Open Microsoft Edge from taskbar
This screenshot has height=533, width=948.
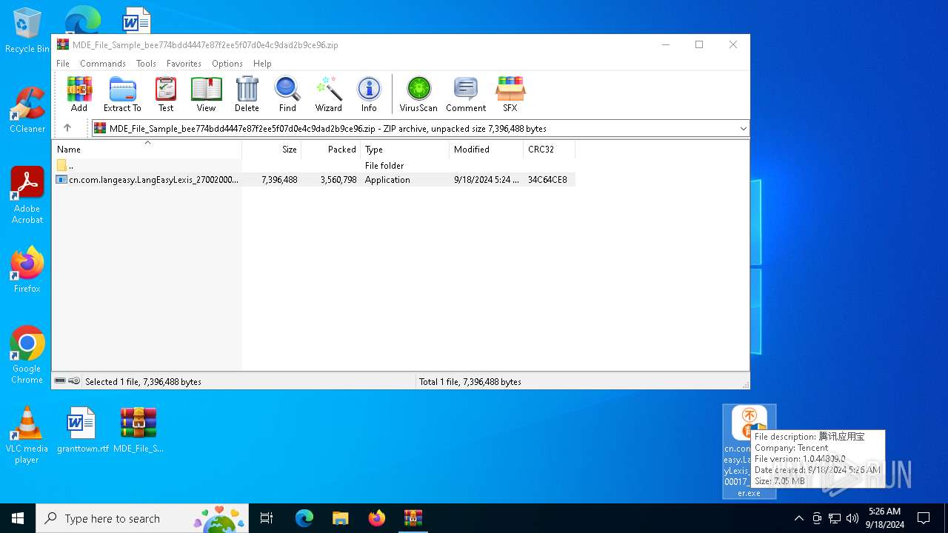304,518
